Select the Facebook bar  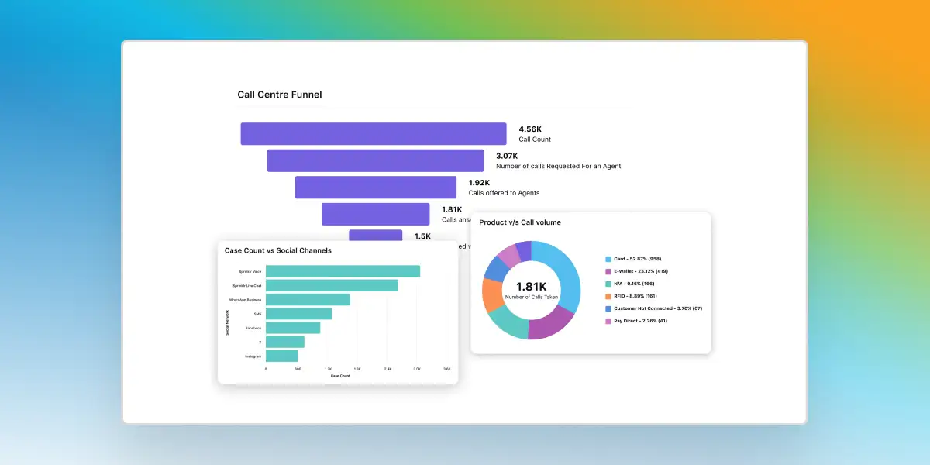(x=293, y=328)
